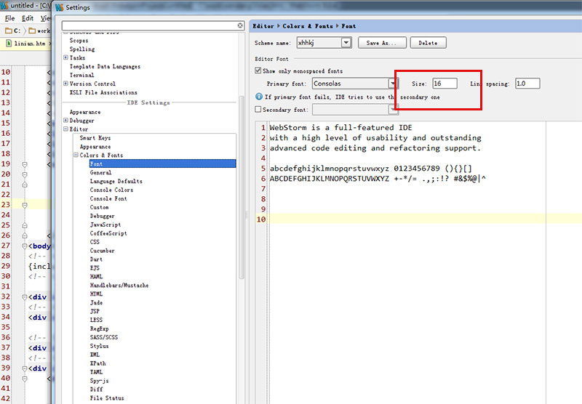Screen dimensions: 582x404
Task: Select Language Defaults in the tree
Action: pyautogui.click(x=116, y=181)
